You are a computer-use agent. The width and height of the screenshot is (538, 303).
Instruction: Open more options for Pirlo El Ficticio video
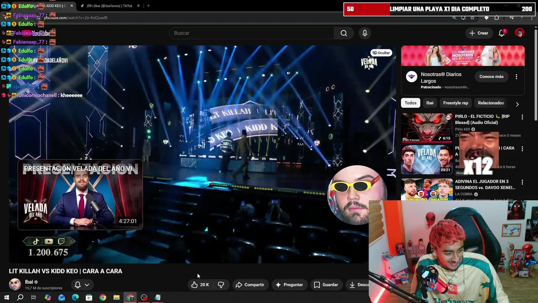click(x=522, y=117)
